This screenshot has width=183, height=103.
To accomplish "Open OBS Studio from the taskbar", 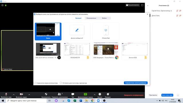I will 104,100.
